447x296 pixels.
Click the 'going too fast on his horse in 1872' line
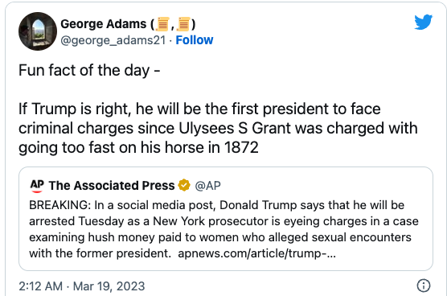138,148
